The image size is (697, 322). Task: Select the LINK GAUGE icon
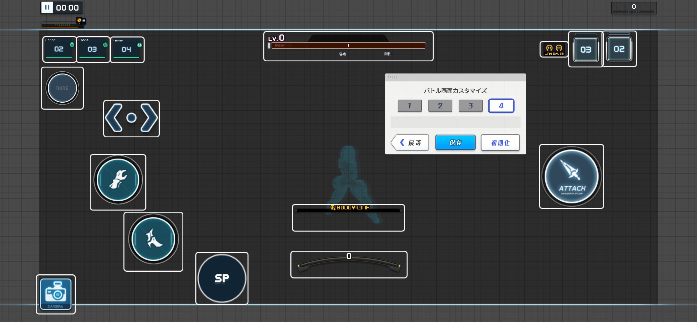pos(554,50)
